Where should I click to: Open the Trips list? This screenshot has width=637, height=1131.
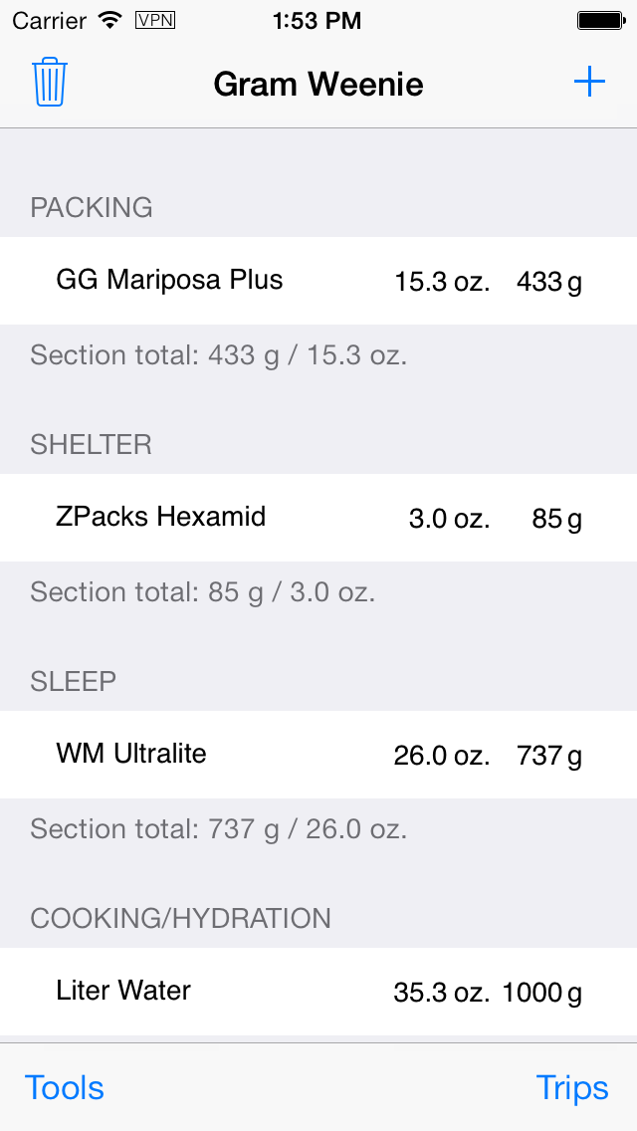point(572,1088)
